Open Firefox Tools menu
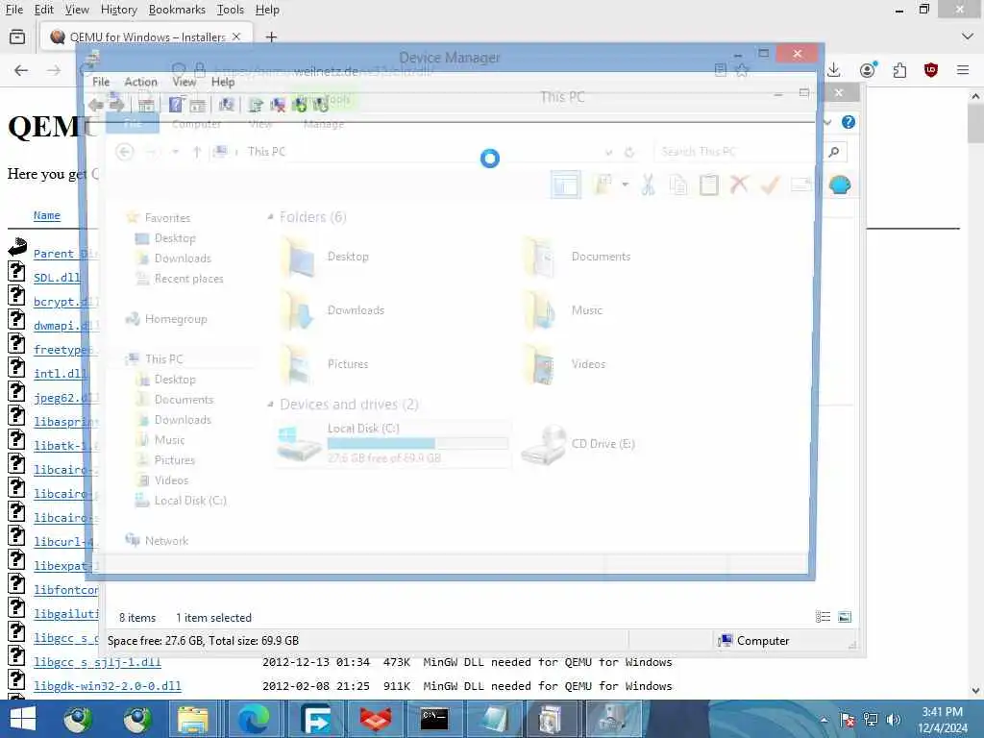Screen dimensions: 984x738 click(231, 10)
